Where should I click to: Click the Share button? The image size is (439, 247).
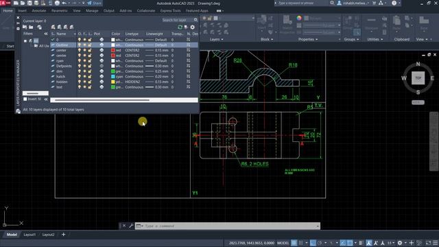pos(94,3)
